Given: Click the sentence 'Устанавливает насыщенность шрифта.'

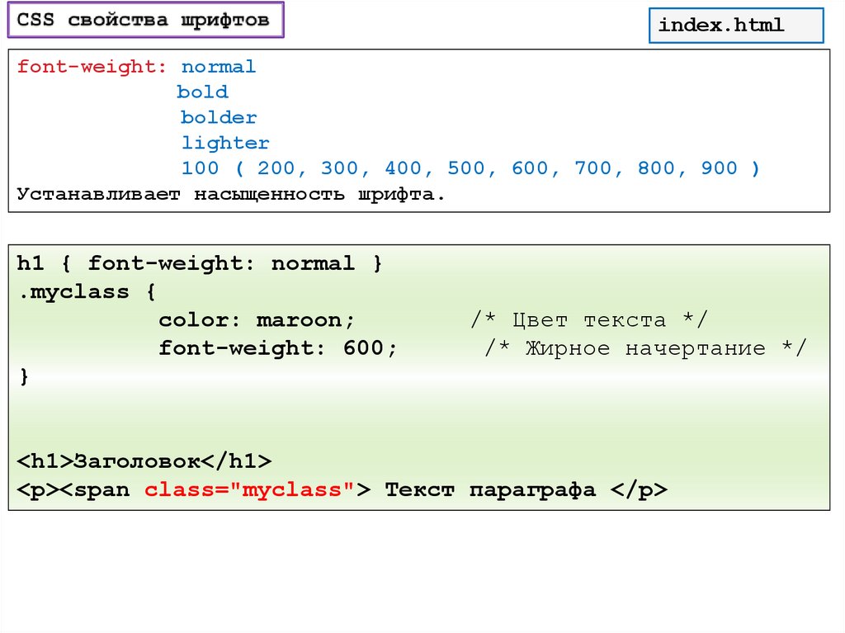Looking at the screenshot, I should click(231, 194).
